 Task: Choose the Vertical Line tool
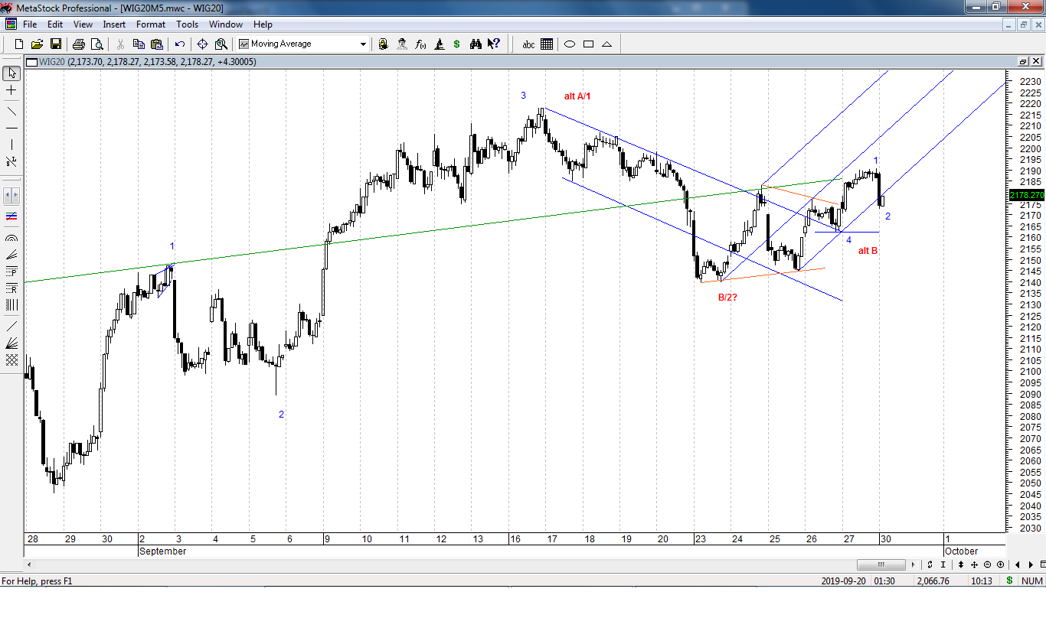coord(11,145)
